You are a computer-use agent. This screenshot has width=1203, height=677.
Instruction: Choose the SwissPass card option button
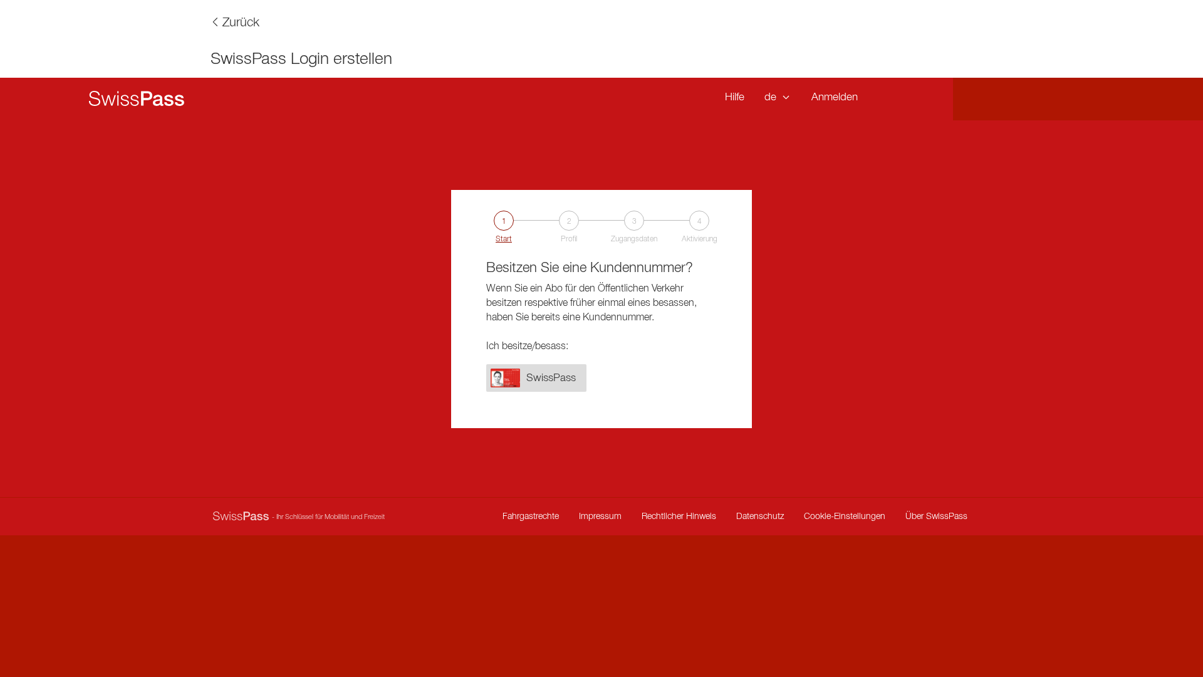[x=536, y=378]
